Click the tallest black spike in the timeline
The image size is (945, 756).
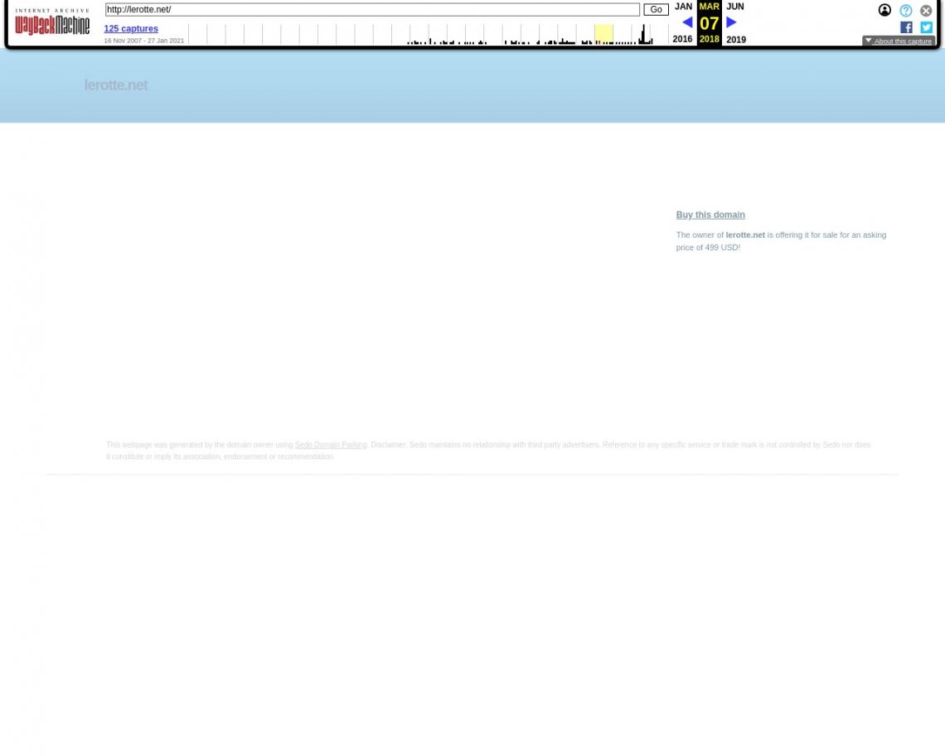[643, 34]
